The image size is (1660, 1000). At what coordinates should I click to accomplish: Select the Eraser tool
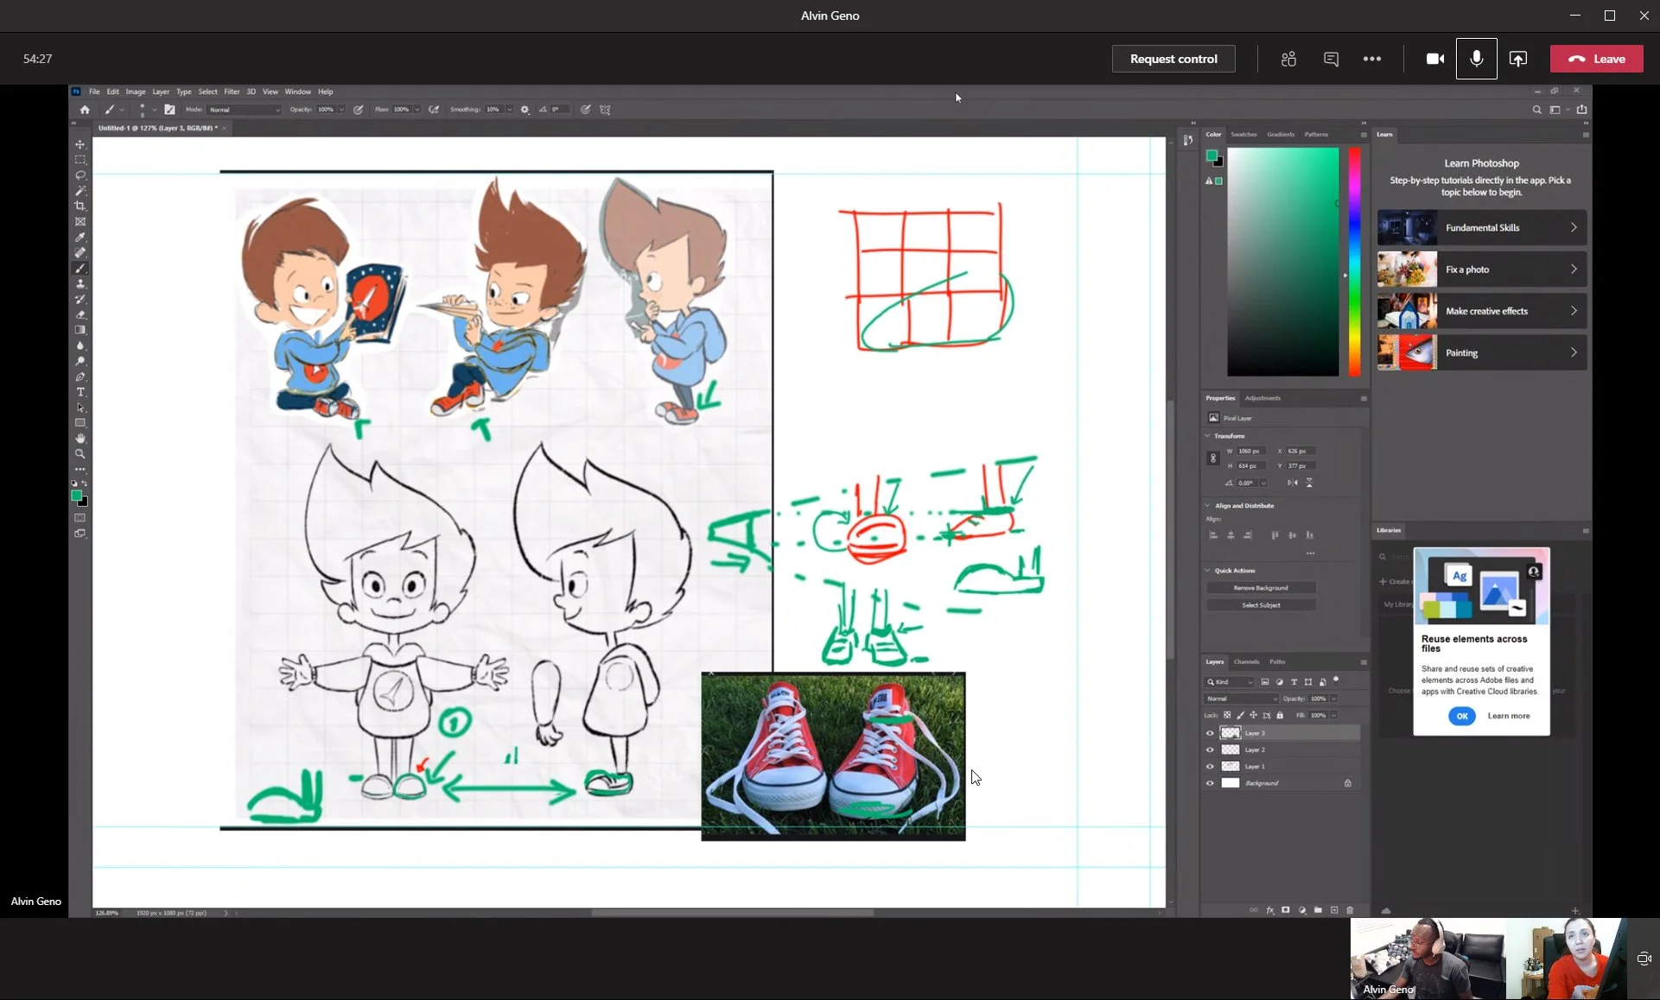[80, 314]
